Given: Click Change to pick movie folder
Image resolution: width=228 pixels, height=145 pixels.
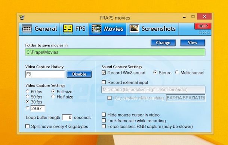Looking at the screenshot, I should [163, 43].
